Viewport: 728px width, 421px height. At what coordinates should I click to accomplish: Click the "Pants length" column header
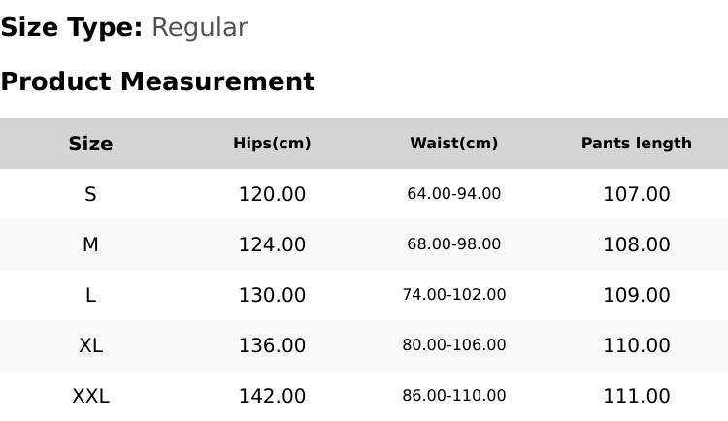[636, 144]
